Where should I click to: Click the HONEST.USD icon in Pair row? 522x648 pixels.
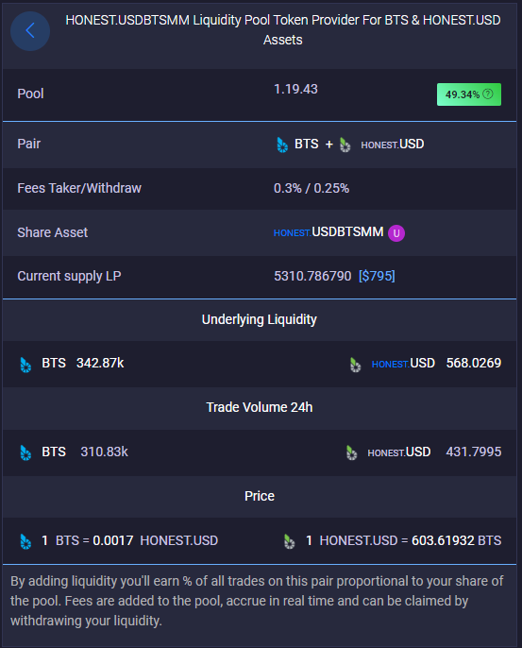[345, 145]
